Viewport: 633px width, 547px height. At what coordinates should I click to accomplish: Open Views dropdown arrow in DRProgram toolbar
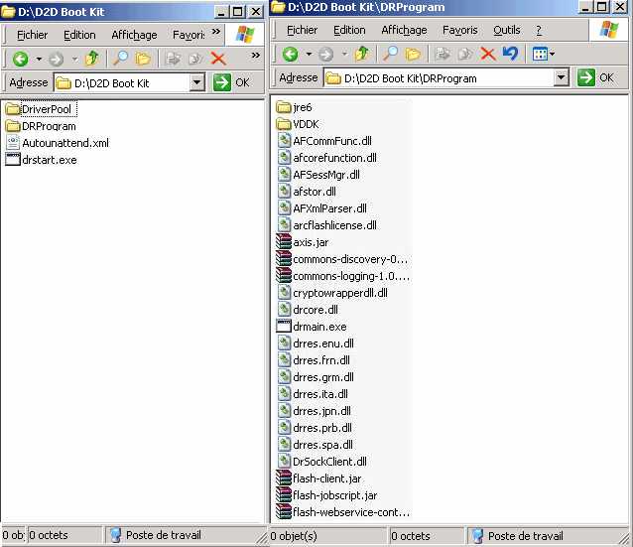pyautogui.click(x=552, y=54)
